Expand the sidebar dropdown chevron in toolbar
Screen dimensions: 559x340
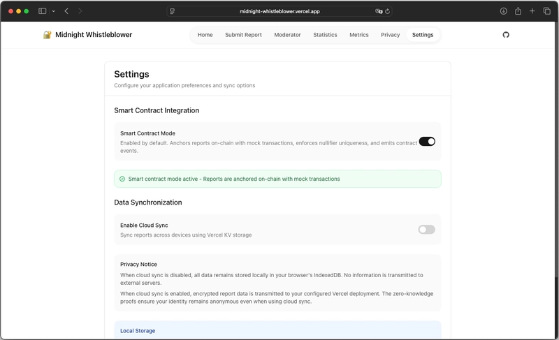(x=53, y=11)
